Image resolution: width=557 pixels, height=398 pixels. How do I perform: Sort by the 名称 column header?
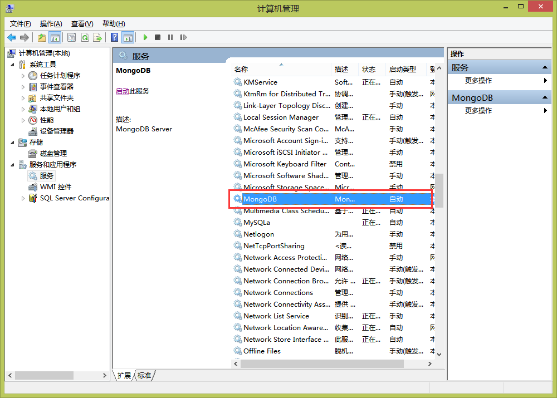pos(281,70)
